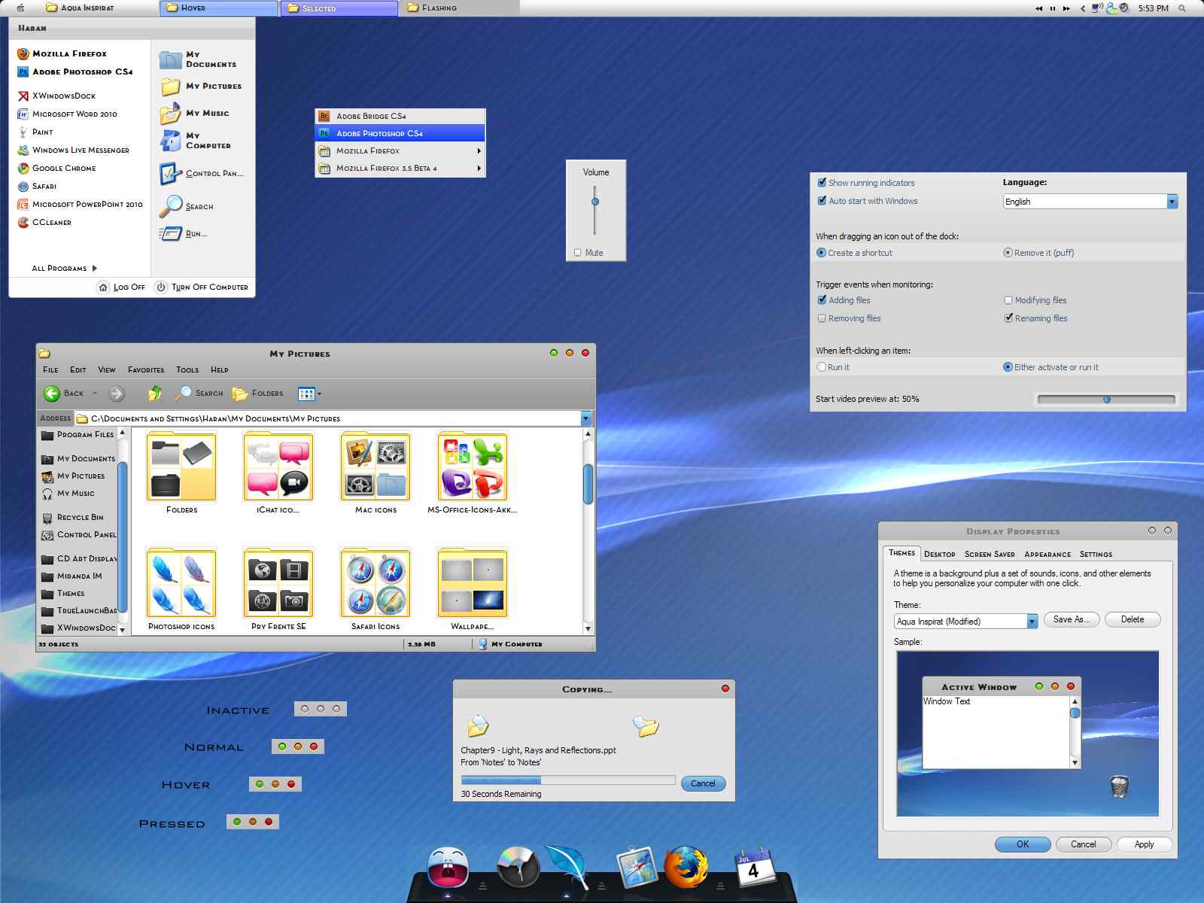Click the Forward arrow in My Pictures toolbar
Screen dimensions: 1204x903
(117, 393)
